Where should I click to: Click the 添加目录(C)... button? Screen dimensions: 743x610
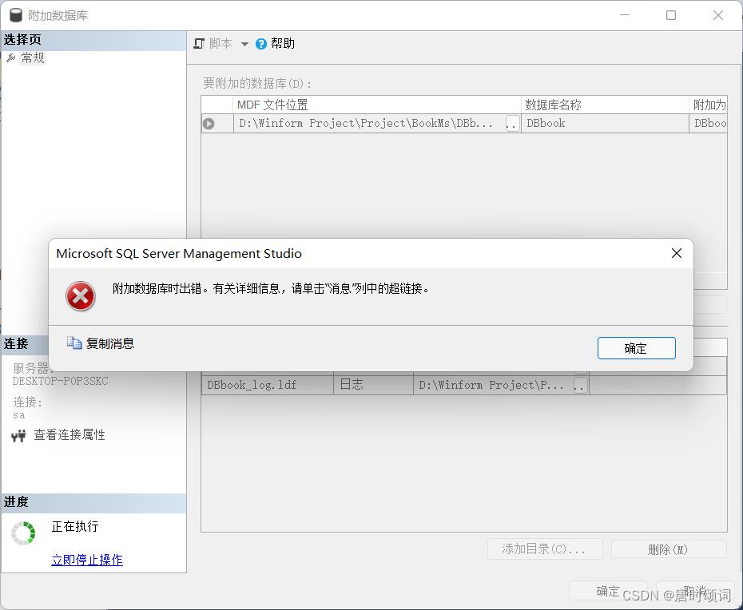pos(545,549)
